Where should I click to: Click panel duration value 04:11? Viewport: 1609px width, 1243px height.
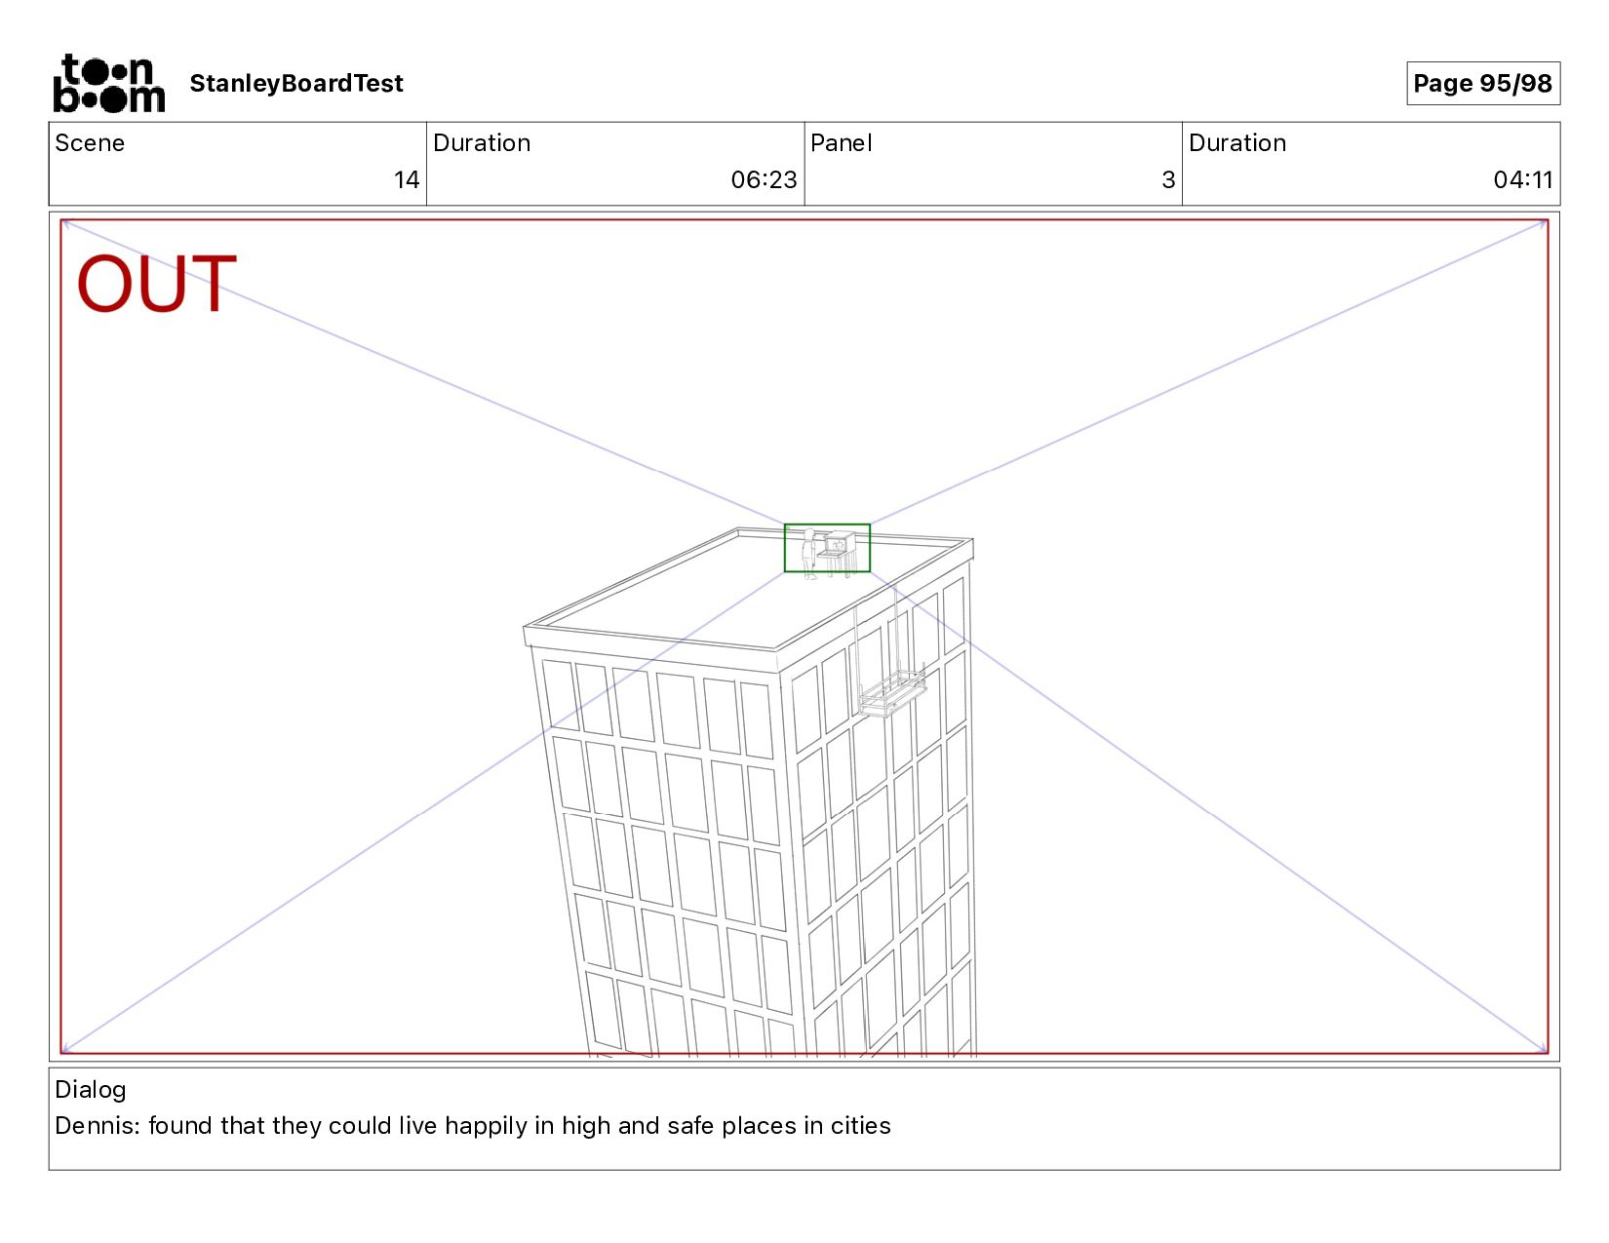[1523, 180]
